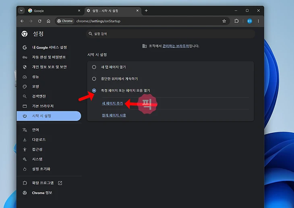Click the Chrome site info chip
The height and width of the screenshot is (208, 294).
(65, 21)
